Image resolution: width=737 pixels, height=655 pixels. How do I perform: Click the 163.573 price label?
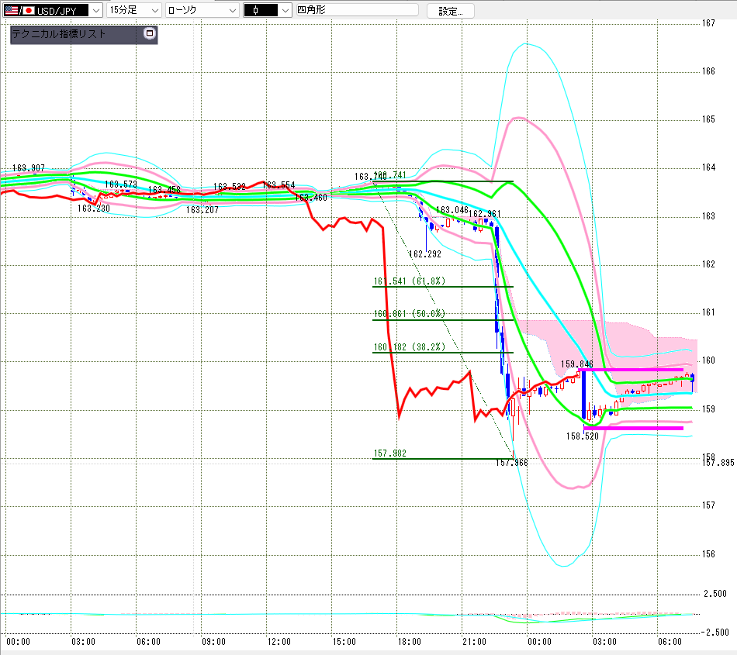(121, 184)
